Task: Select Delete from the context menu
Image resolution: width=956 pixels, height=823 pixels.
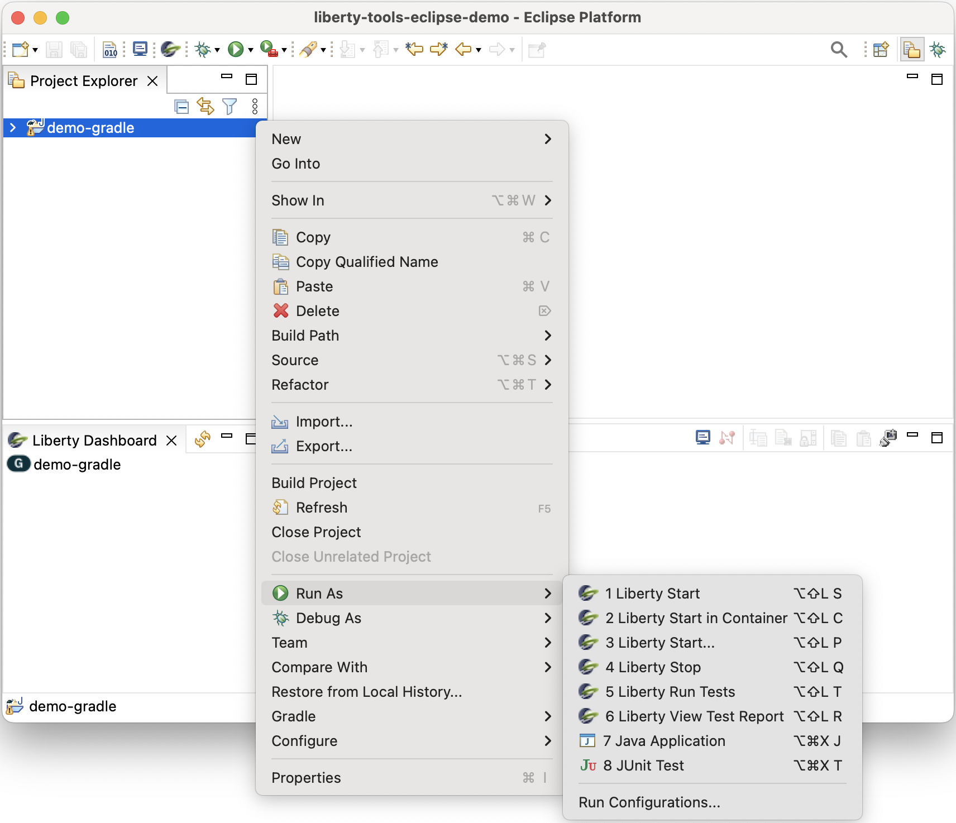Action: pyautogui.click(x=412, y=311)
